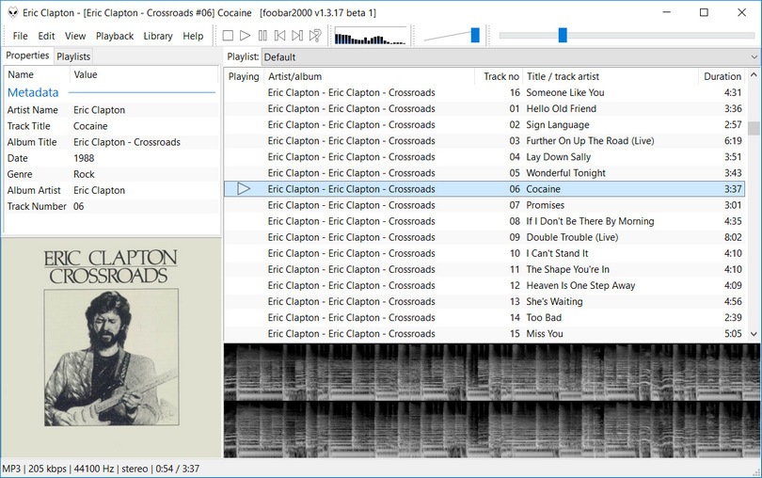The height and width of the screenshot is (478, 762).
Task: Click the status bar playback info text
Action: pos(101,469)
